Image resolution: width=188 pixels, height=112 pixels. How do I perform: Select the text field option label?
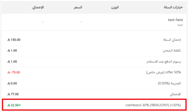point(175,20)
